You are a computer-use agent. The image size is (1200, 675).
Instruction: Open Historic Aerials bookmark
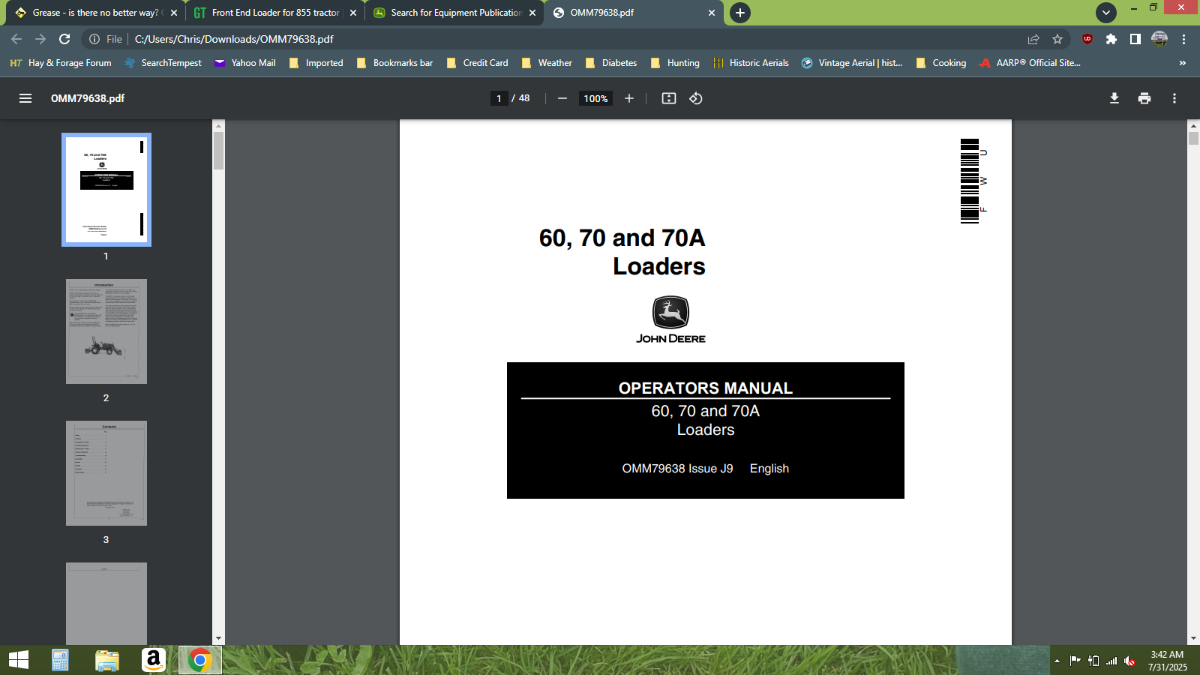tap(751, 63)
